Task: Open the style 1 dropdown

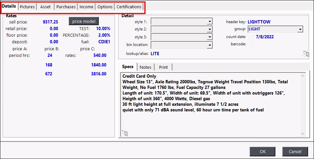Action: pyautogui.click(x=210, y=21)
